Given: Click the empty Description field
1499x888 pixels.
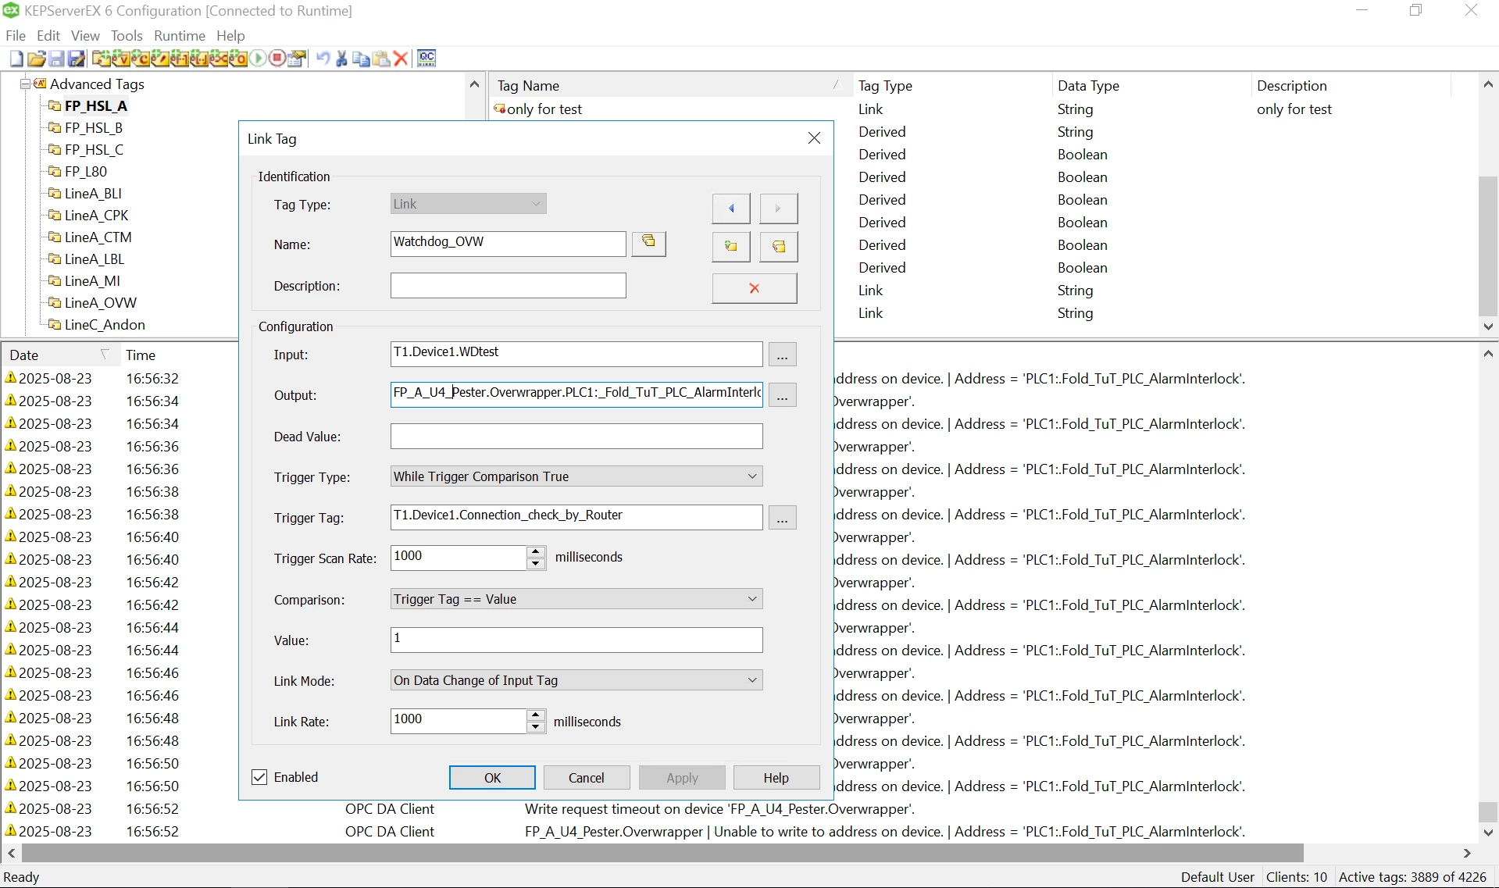Looking at the screenshot, I should 509,285.
